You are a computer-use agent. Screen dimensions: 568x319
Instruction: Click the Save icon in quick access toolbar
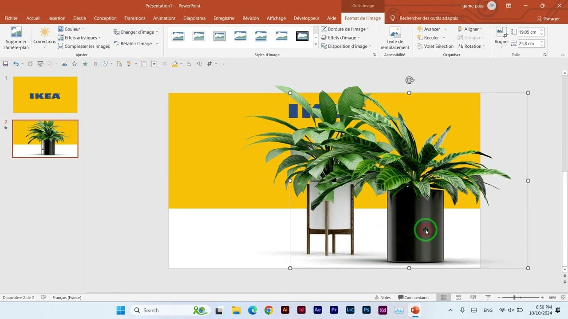(6, 64)
